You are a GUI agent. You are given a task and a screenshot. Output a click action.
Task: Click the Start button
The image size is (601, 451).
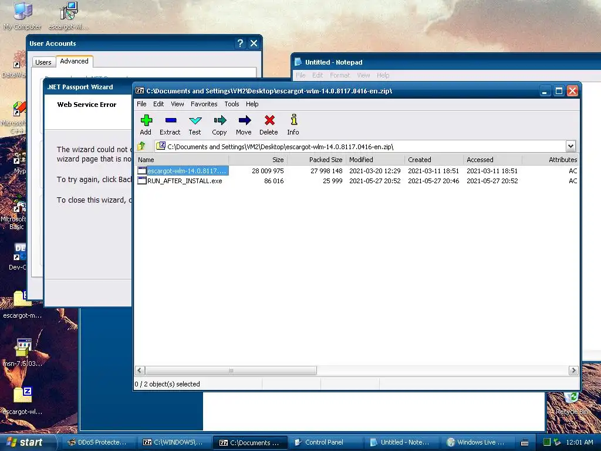pos(28,442)
